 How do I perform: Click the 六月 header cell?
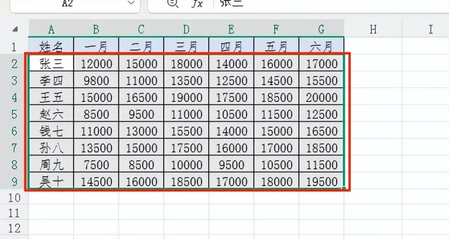tap(321, 46)
